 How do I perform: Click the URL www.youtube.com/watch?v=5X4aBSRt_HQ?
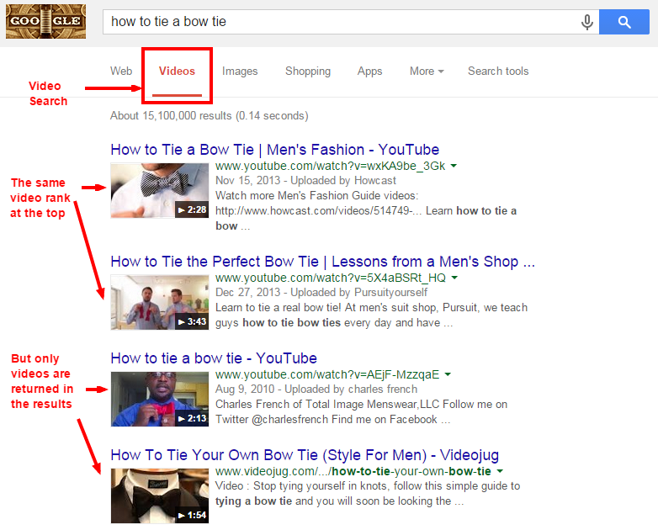(x=331, y=278)
